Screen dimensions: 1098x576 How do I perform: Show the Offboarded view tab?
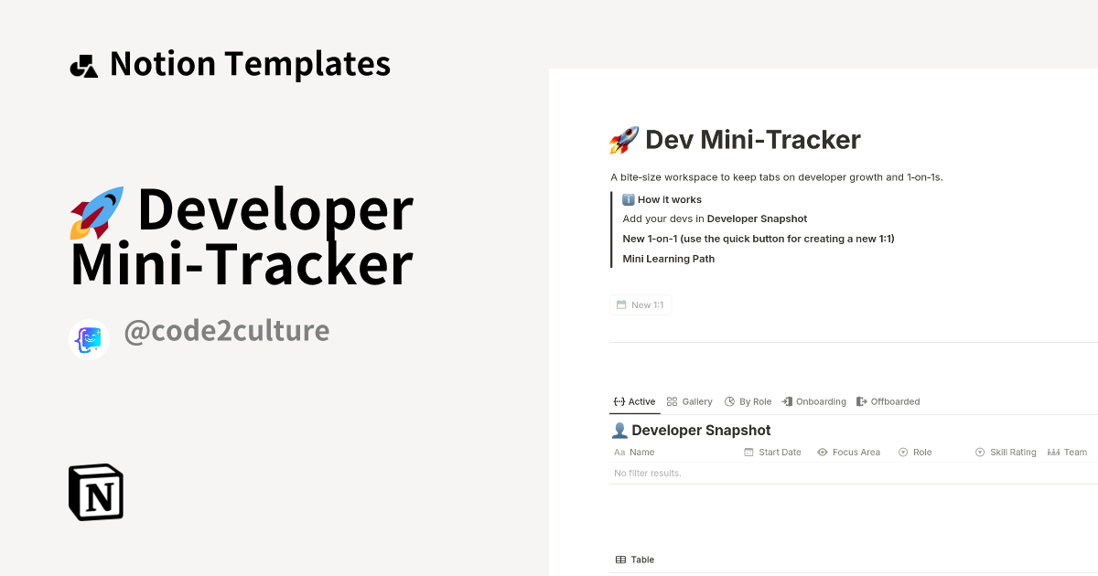(888, 401)
